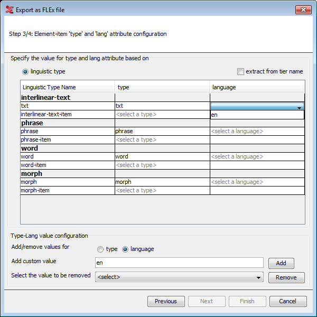Screen dimensions: 317x317
Task: Open language selector for phrase row
Action: 257,132
